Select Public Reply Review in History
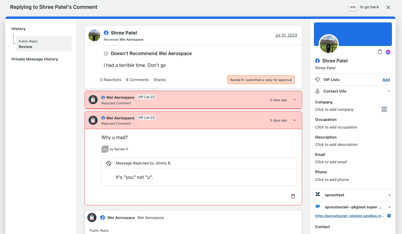This screenshot has width=402, height=234. pos(44,44)
